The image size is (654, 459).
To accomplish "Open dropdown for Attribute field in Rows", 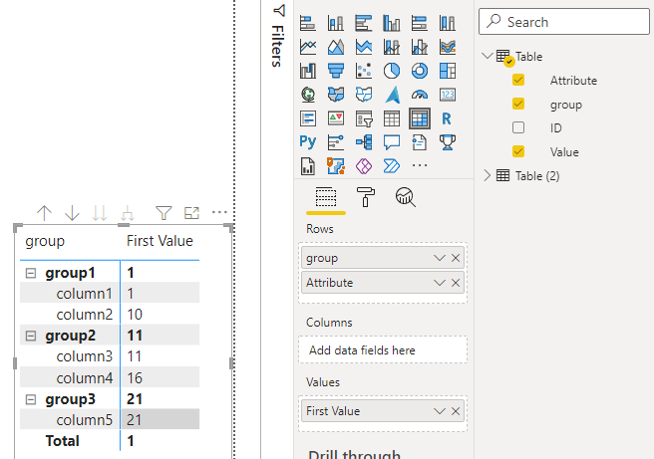I will tap(440, 283).
